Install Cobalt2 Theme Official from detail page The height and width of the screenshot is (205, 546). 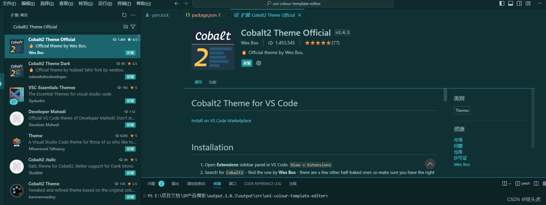247,63
